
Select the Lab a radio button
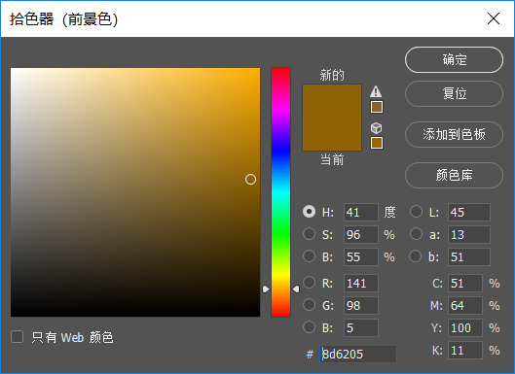coord(416,234)
